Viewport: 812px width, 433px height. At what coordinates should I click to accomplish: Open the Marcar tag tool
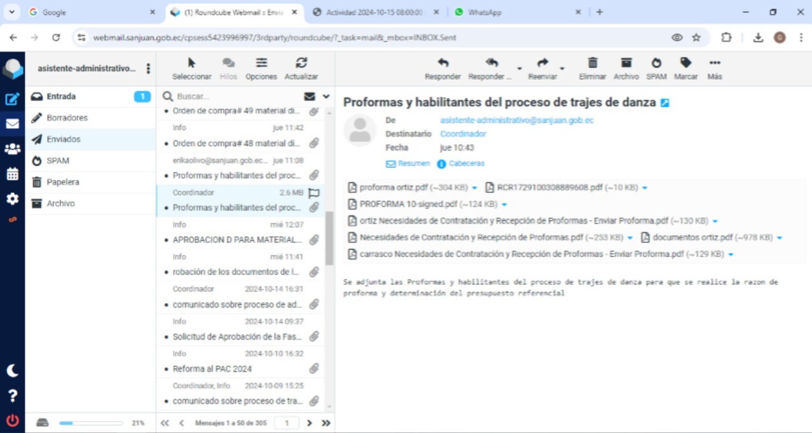coord(686,64)
